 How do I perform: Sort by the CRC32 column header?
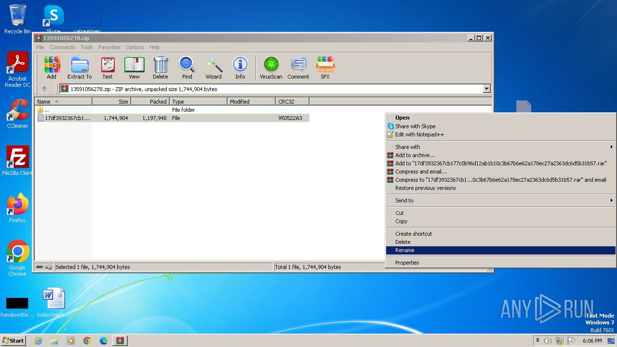pos(292,102)
